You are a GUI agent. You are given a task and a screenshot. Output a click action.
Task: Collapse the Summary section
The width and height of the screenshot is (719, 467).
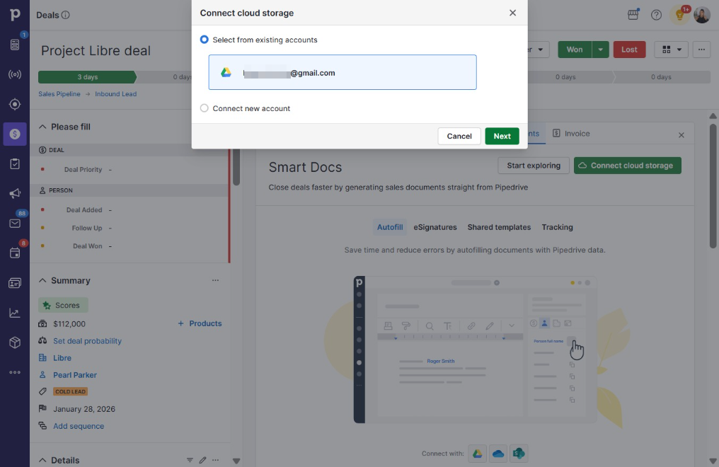pyautogui.click(x=42, y=280)
